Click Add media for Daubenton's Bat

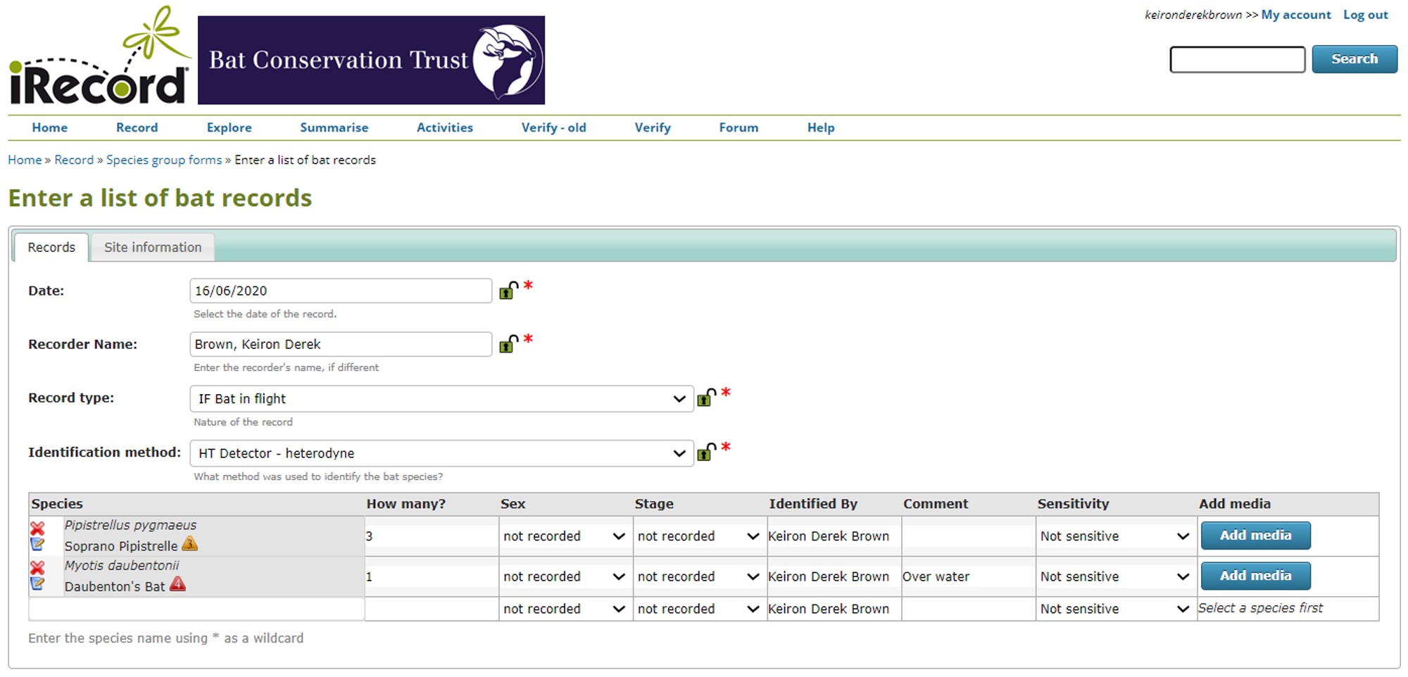pyautogui.click(x=1255, y=576)
